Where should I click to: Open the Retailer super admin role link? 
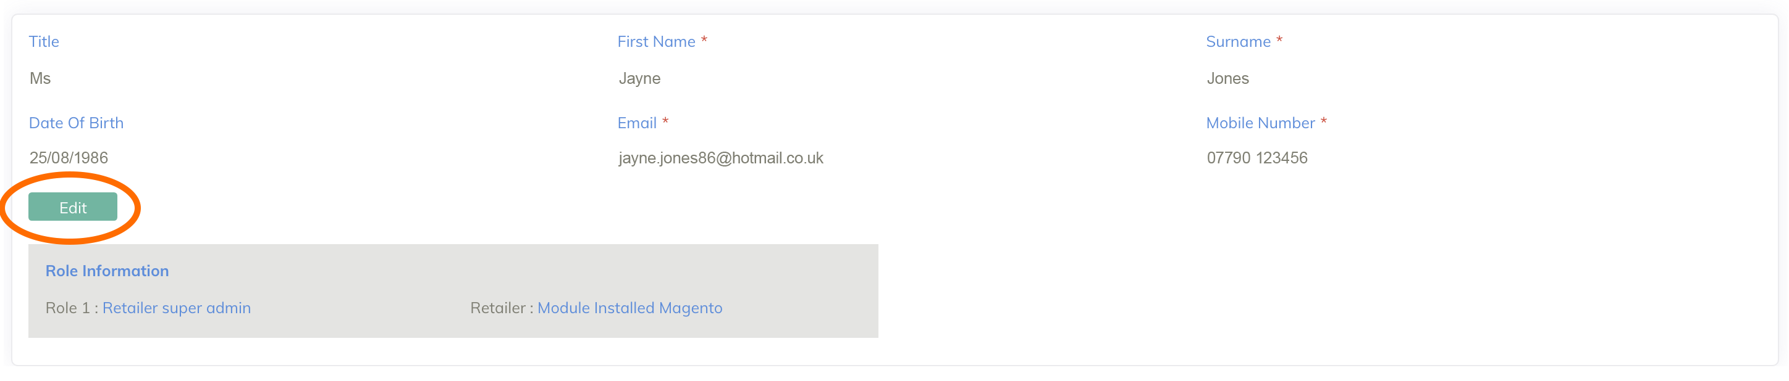coord(177,308)
